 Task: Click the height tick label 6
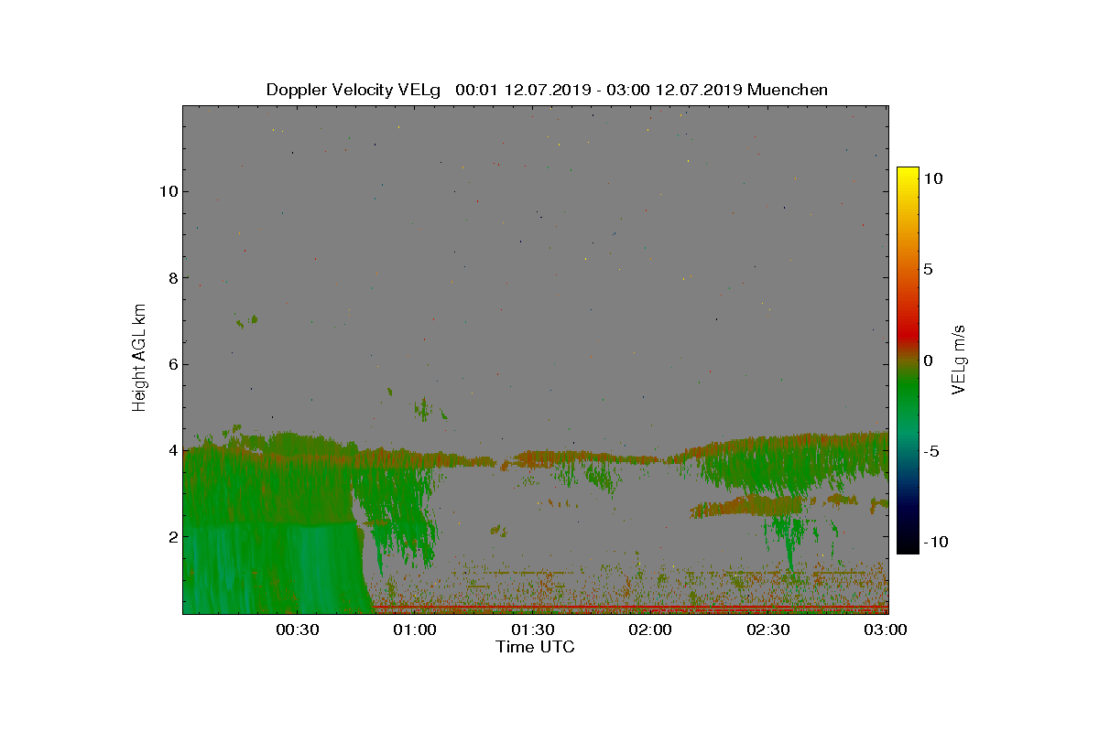(x=171, y=364)
